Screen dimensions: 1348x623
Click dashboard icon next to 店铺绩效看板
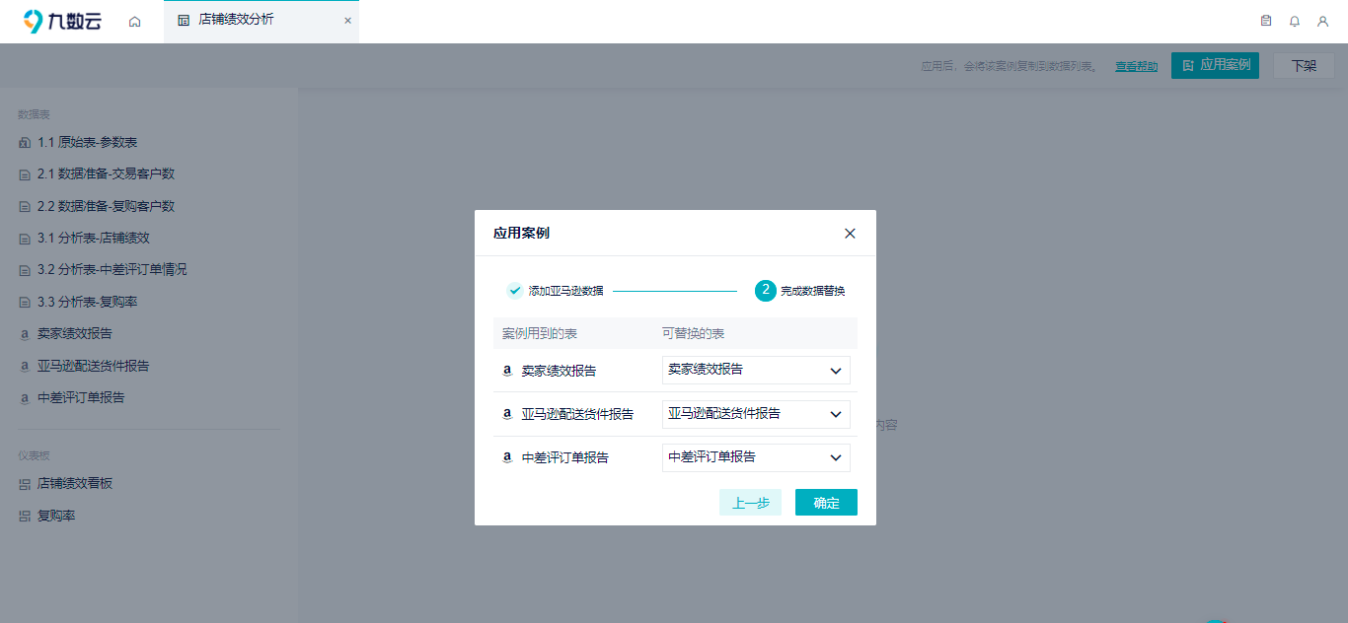25,484
